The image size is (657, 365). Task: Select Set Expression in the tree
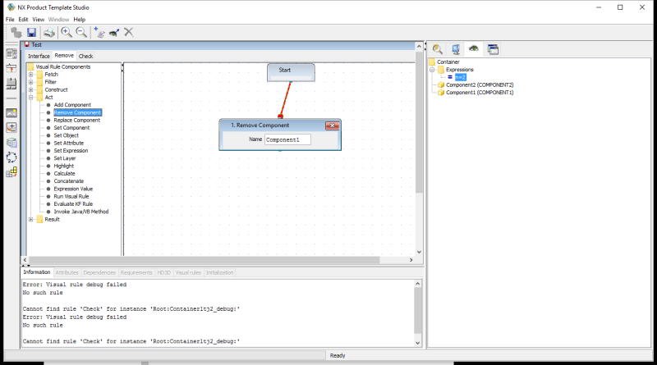coord(71,151)
